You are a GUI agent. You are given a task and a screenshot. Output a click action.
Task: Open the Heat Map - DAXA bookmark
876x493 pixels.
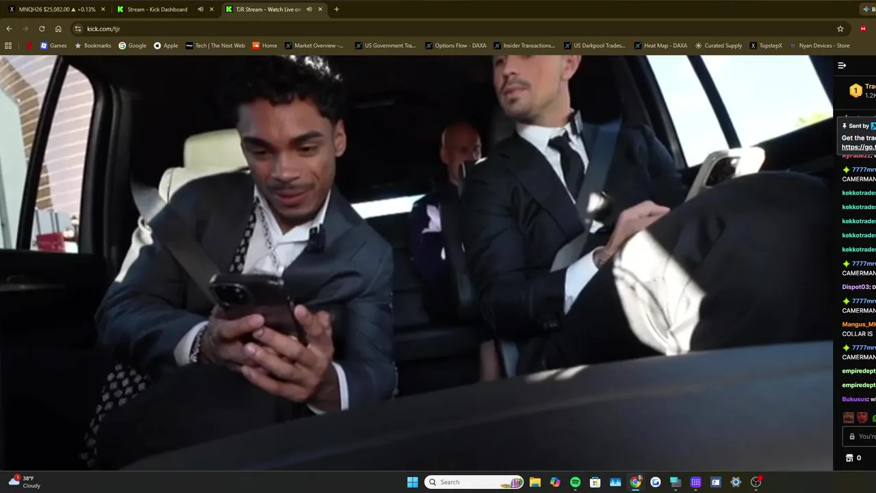click(660, 46)
